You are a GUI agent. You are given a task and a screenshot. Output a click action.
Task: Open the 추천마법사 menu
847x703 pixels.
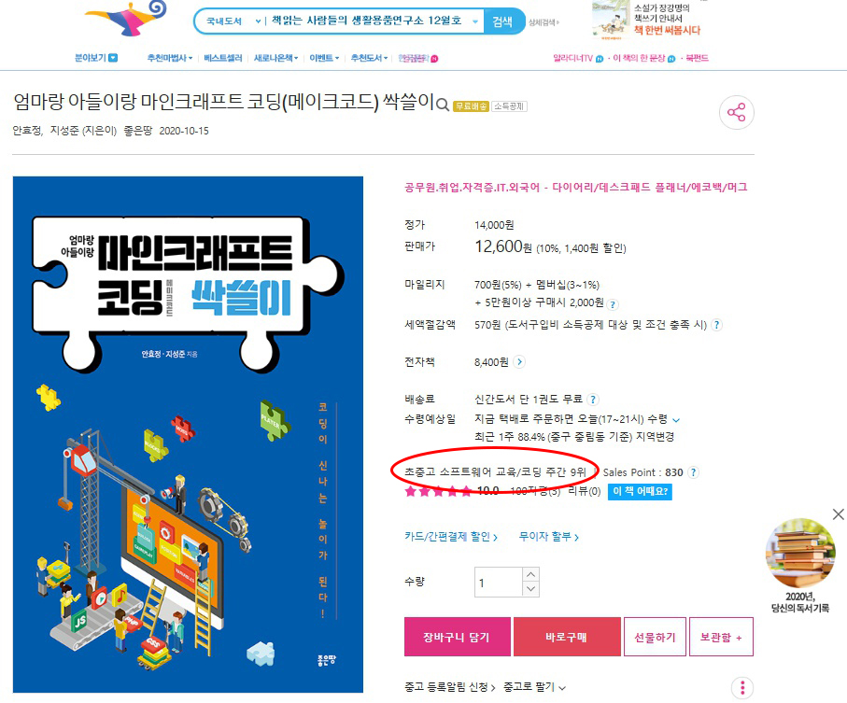(x=170, y=58)
